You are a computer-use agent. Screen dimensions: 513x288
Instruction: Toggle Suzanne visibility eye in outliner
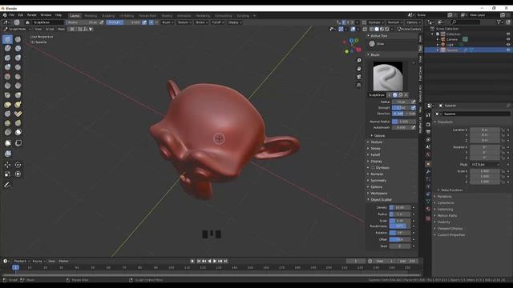[508, 50]
